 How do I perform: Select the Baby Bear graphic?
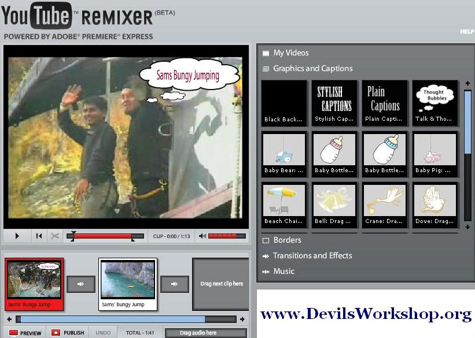tap(284, 154)
